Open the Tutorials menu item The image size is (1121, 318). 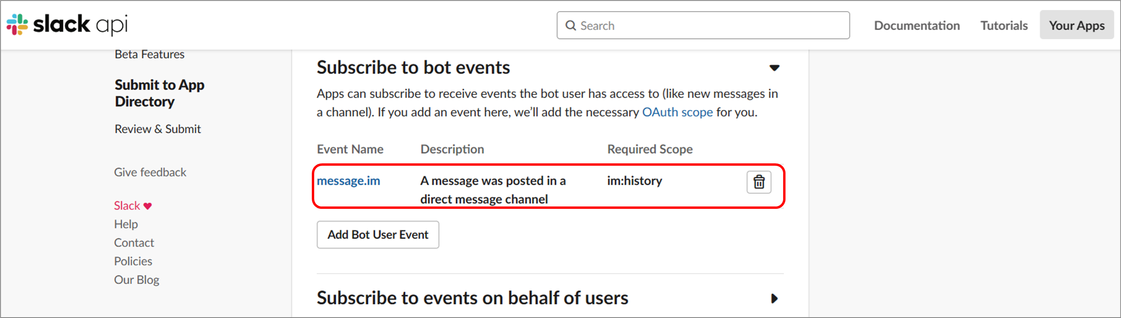(x=1004, y=26)
